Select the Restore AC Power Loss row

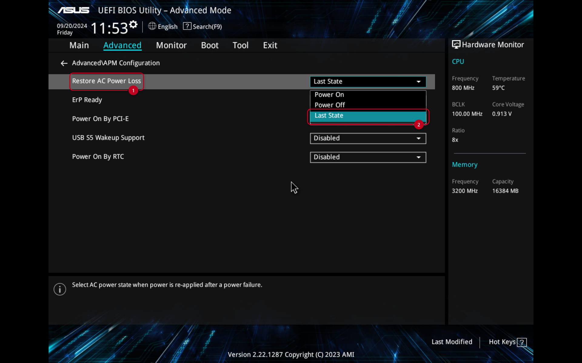click(242, 82)
